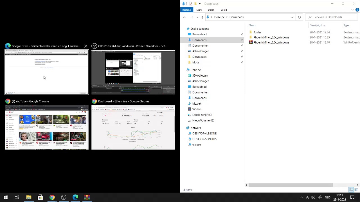Select the YouTube Chrome window thumbnail

pyautogui.click(x=47, y=127)
